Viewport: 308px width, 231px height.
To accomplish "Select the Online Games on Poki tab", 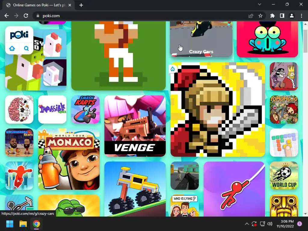I will (39, 5).
